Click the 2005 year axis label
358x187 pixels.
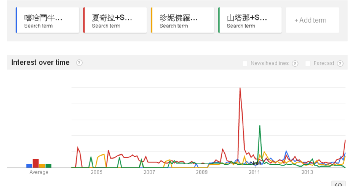pyautogui.click(x=97, y=172)
